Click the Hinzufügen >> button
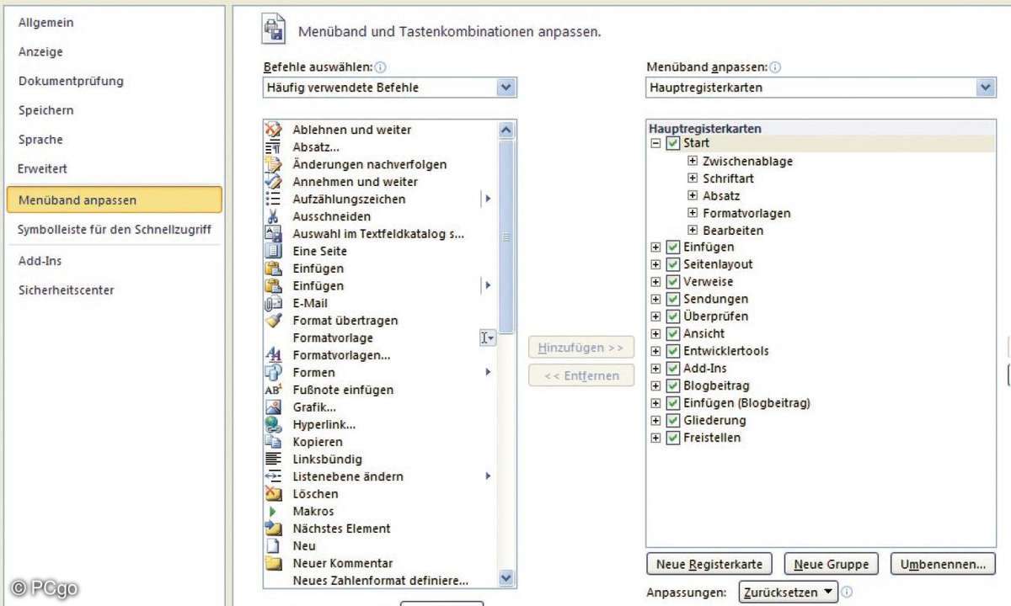Viewport: 1011px width, 606px height. [581, 348]
